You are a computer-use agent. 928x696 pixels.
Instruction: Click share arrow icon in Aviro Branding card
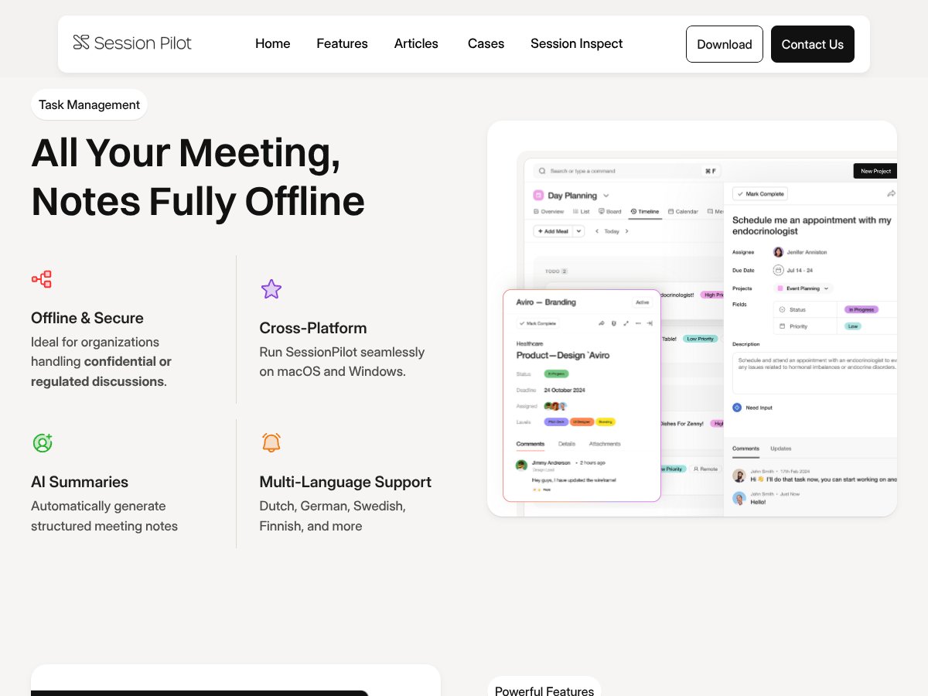point(602,323)
